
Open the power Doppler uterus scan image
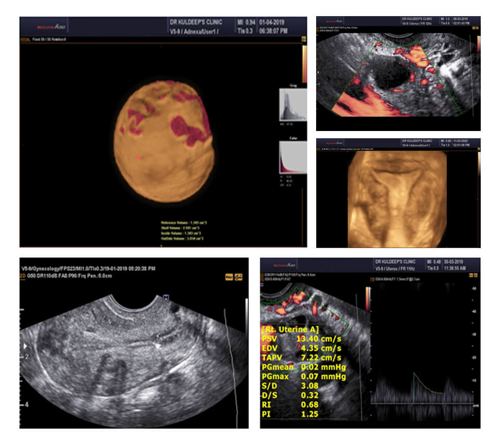(x=398, y=75)
